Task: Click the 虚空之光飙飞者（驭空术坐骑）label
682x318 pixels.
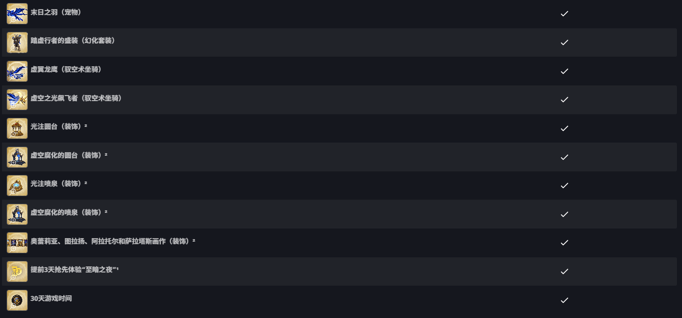Action: (76, 98)
